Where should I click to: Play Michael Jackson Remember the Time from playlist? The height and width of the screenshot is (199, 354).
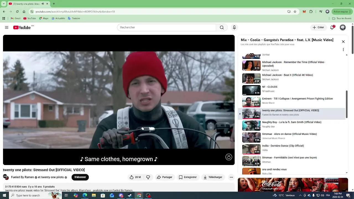click(x=292, y=66)
